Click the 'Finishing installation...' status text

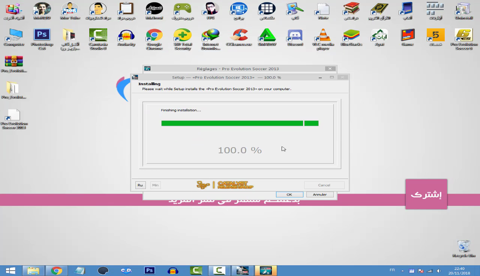point(181,110)
